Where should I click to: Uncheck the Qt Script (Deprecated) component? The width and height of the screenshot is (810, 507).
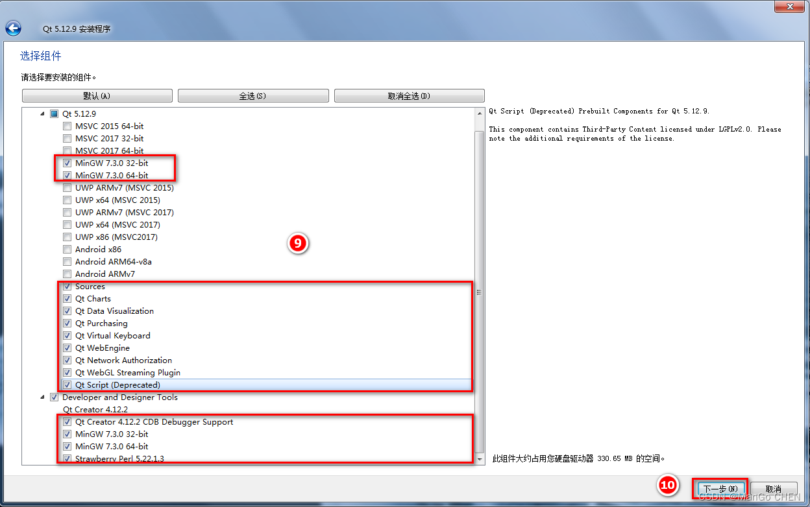coord(67,384)
